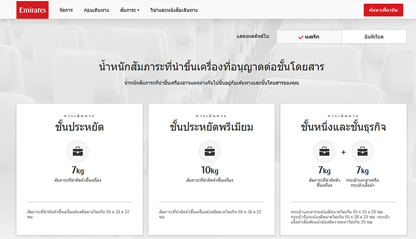This screenshot has height=239, width=416.
Task: Click 55 x 38 x 22 note in ชั้นประหยัดพรีเมียม card
Action: coord(210,214)
